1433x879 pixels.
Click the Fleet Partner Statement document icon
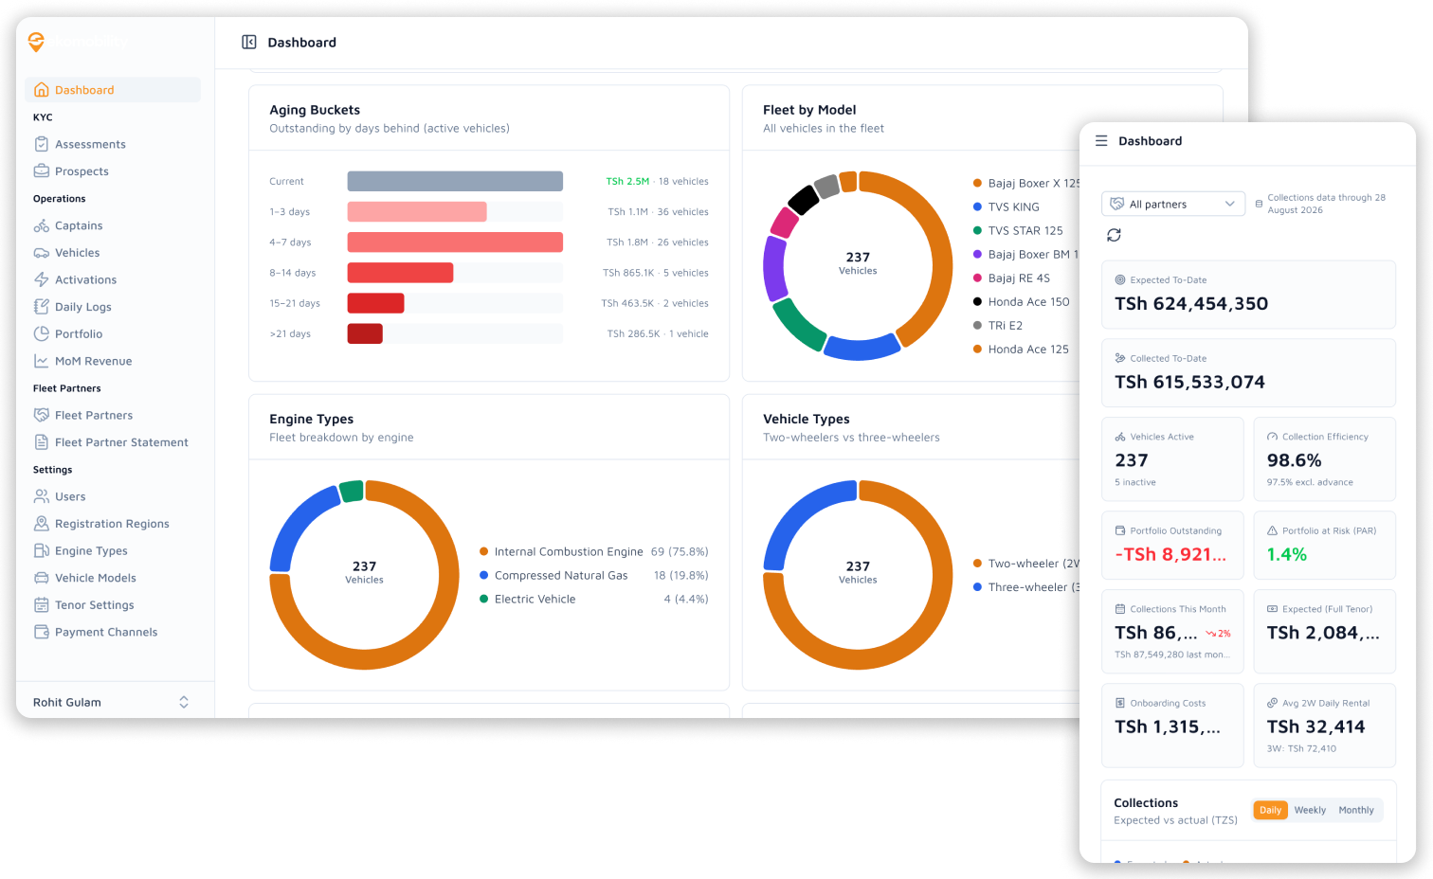pos(42,442)
